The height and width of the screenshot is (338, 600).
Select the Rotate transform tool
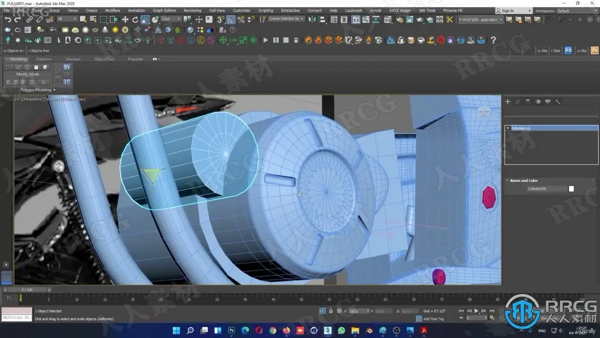[135, 19]
